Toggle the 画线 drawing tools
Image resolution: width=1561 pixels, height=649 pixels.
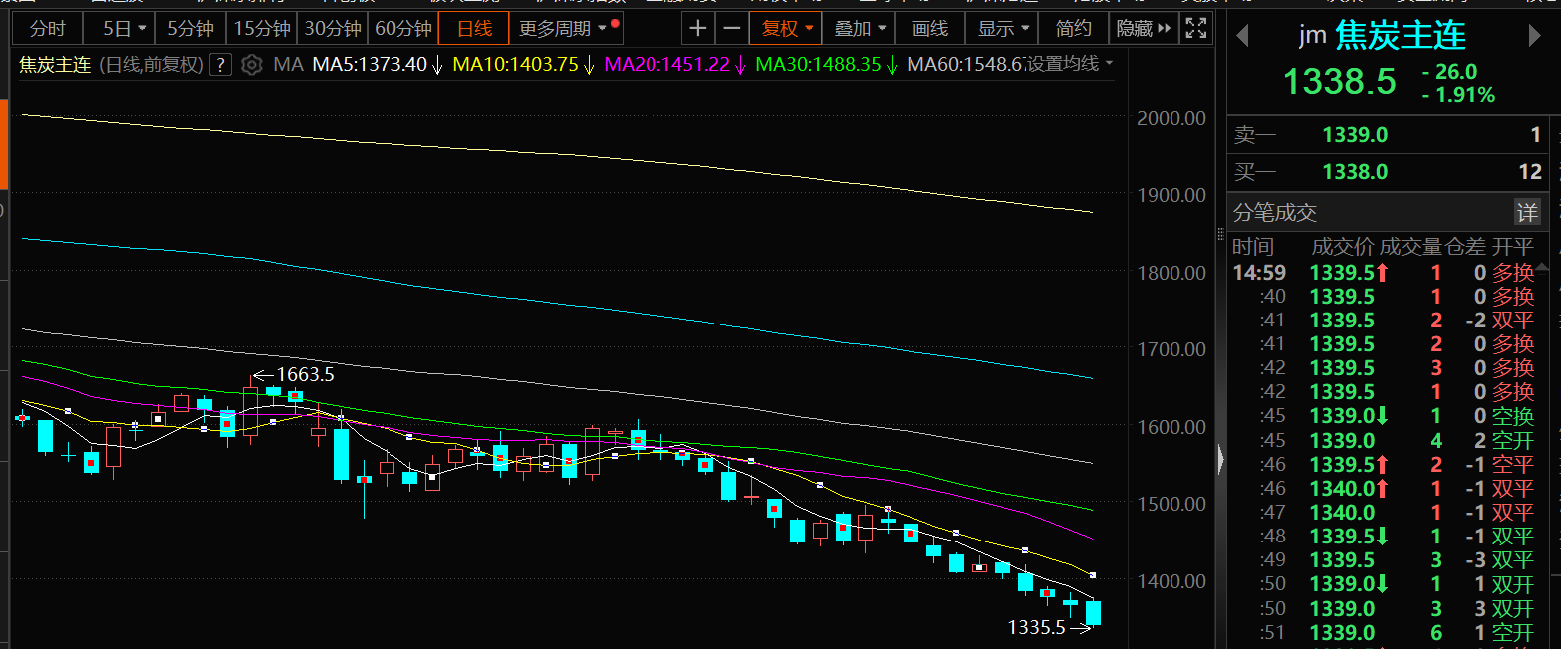click(930, 29)
